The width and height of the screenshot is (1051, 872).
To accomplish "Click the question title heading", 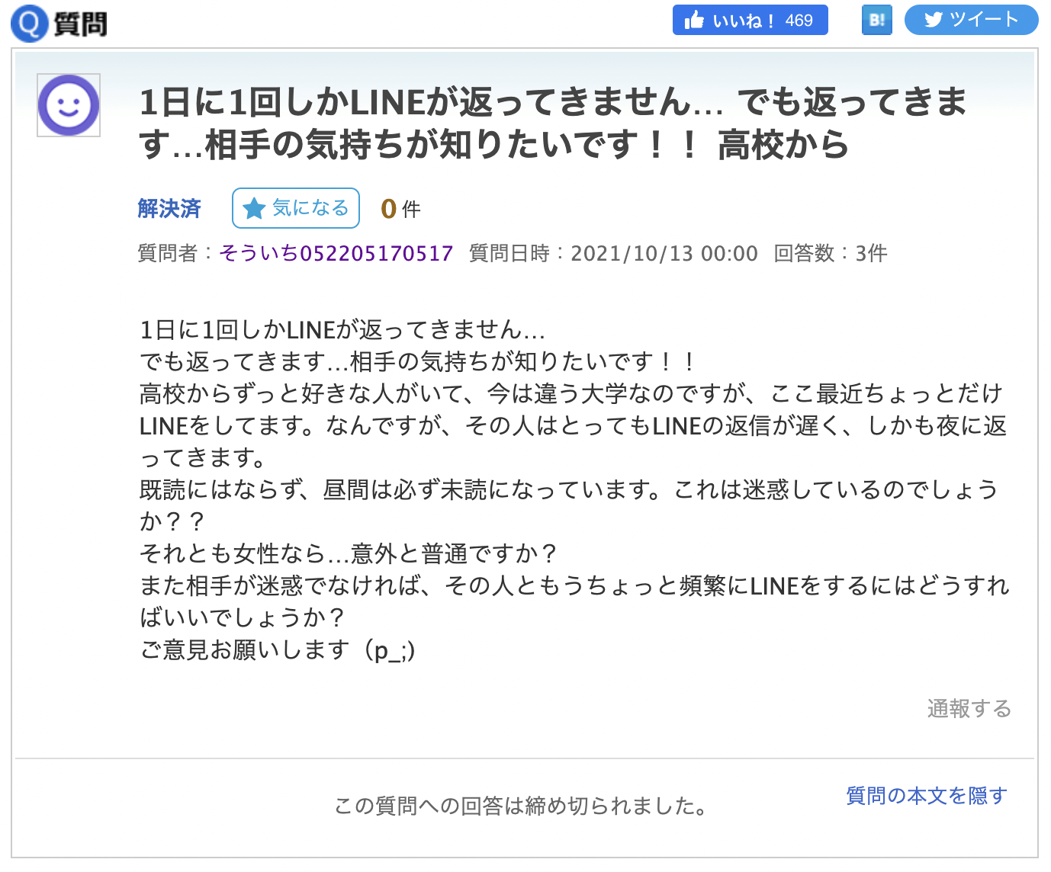I will 553,123.
